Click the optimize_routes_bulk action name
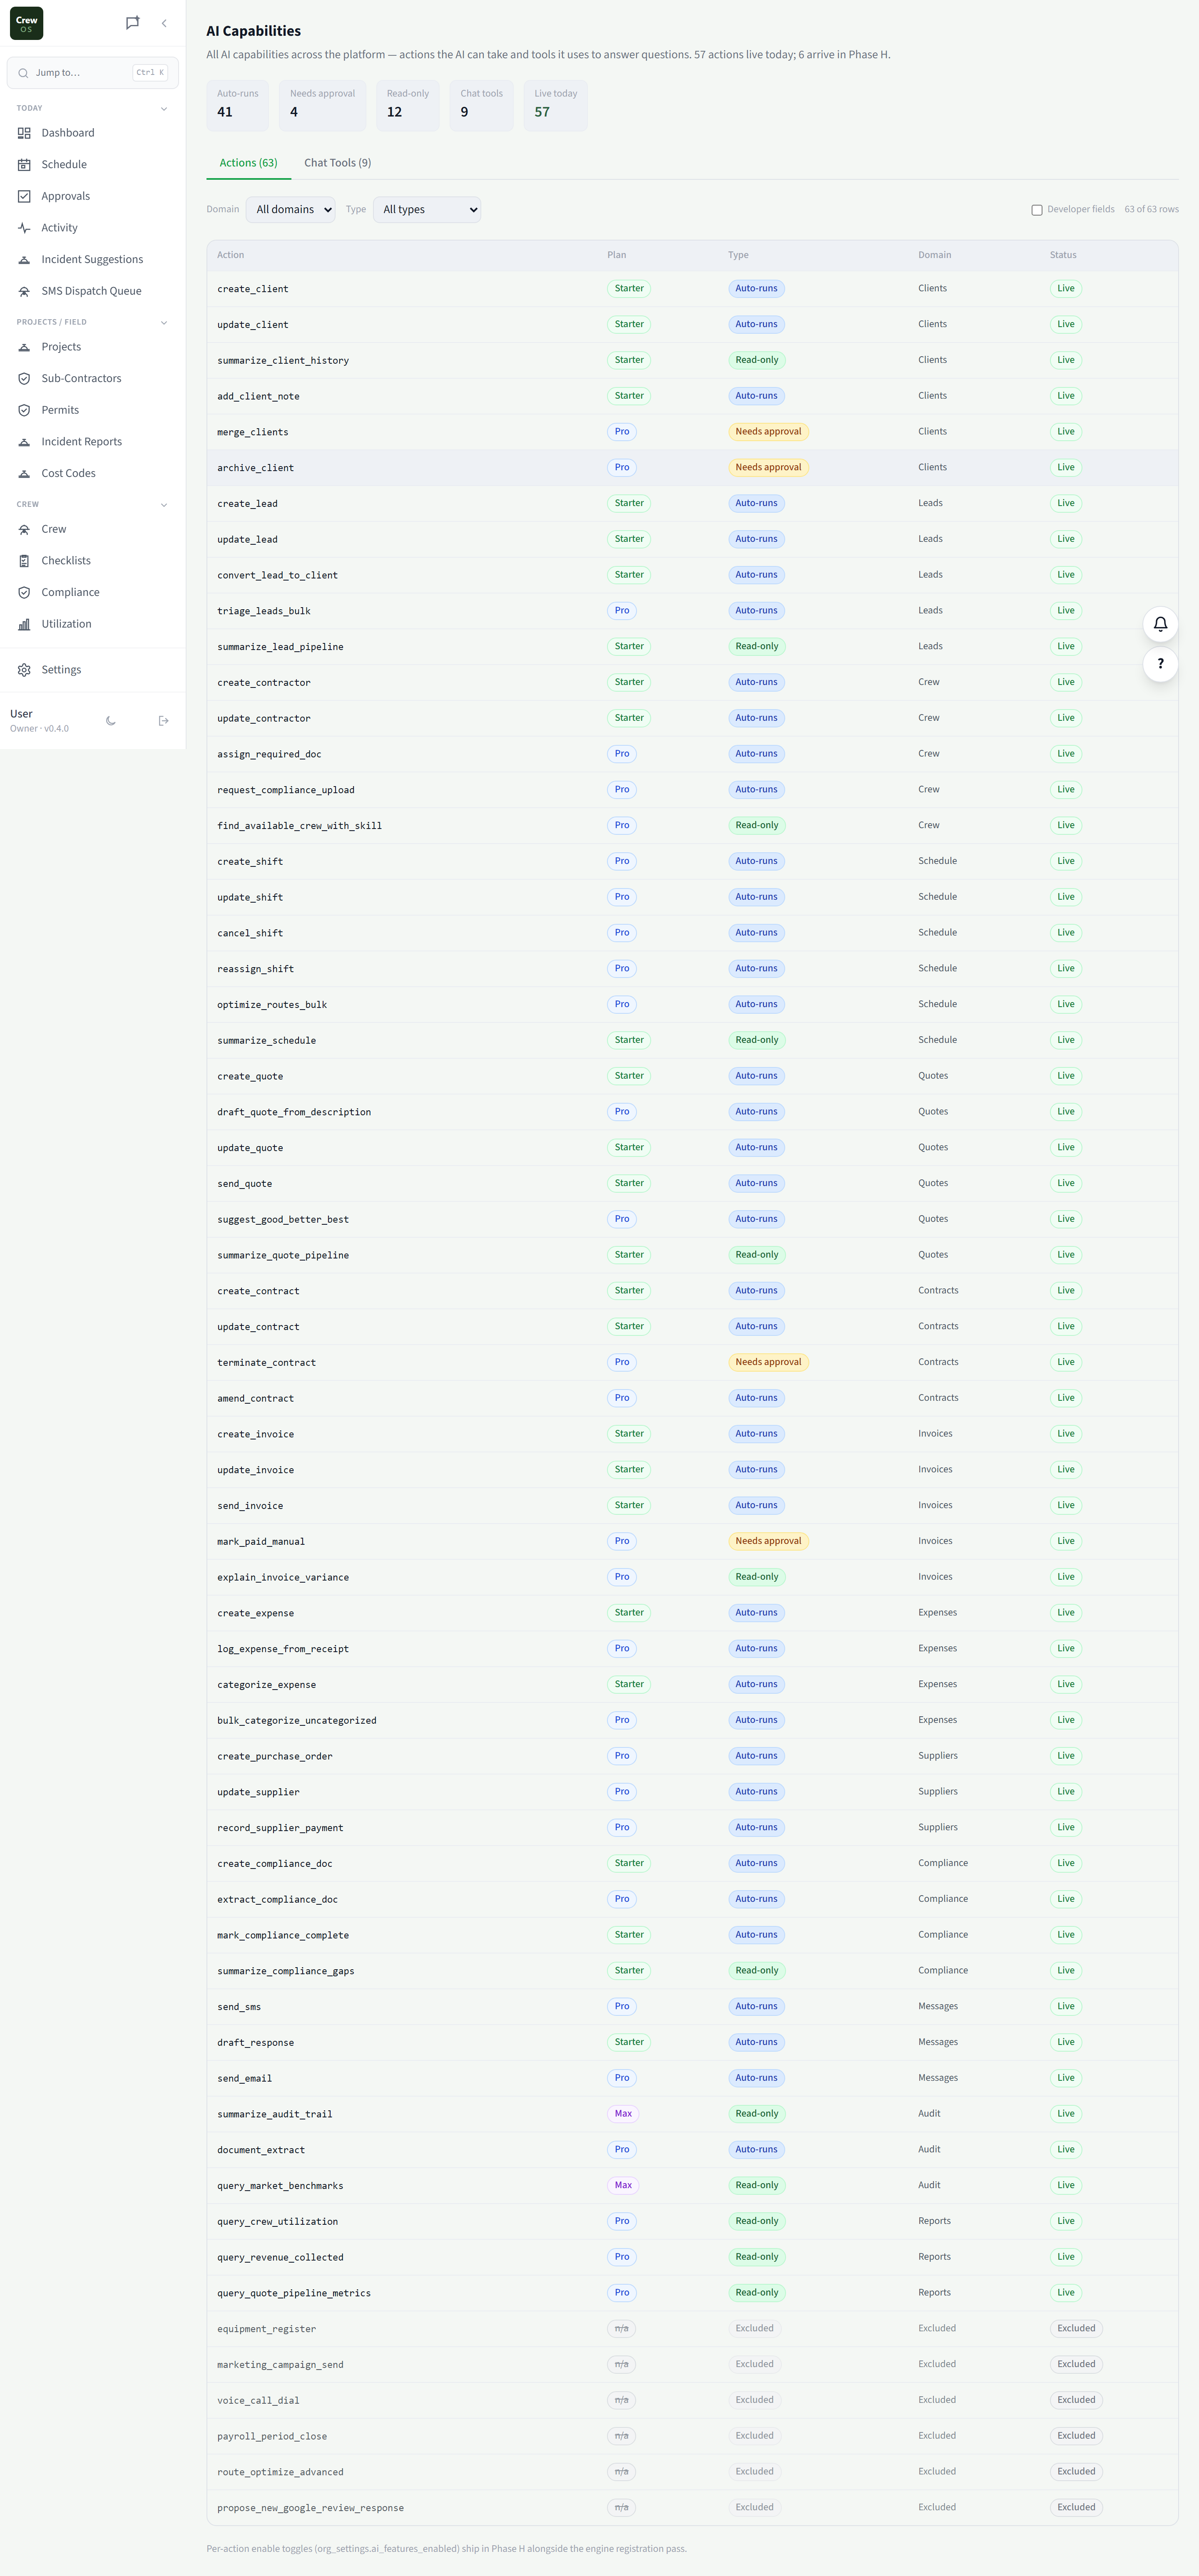 (272, 1005)
